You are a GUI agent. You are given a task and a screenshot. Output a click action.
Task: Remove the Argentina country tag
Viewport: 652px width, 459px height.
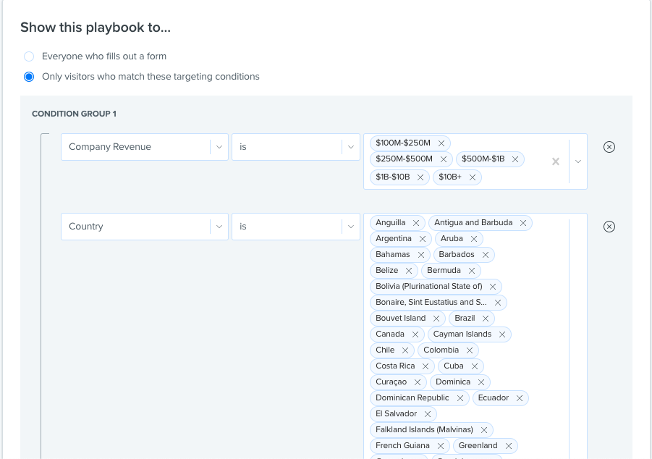click(423, 239)
